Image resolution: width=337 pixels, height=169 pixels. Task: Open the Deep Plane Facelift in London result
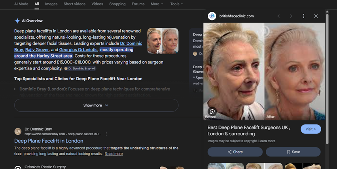49,141
